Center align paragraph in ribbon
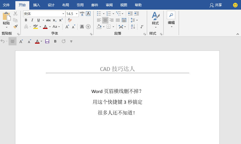The width and height of the screenshot is (241, 144). [105, 20]
